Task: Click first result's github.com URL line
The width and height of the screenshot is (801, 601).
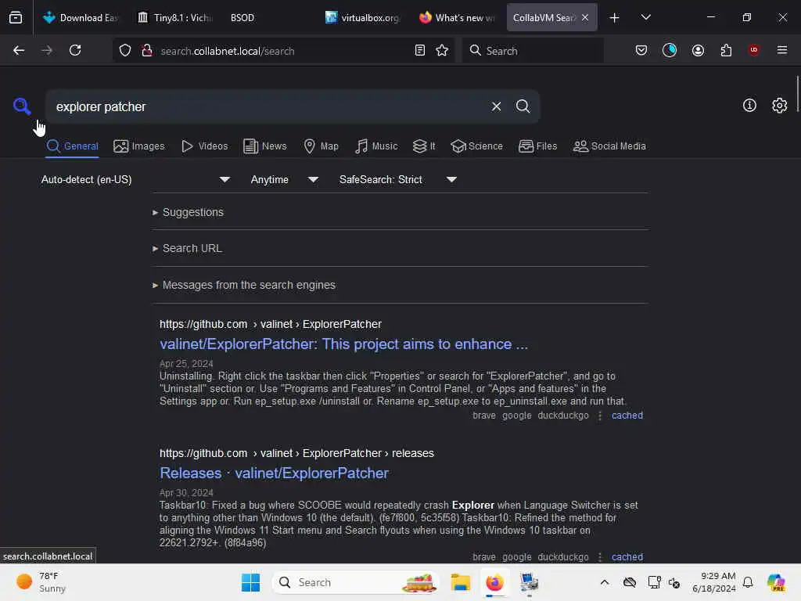Action: [270, 324]
